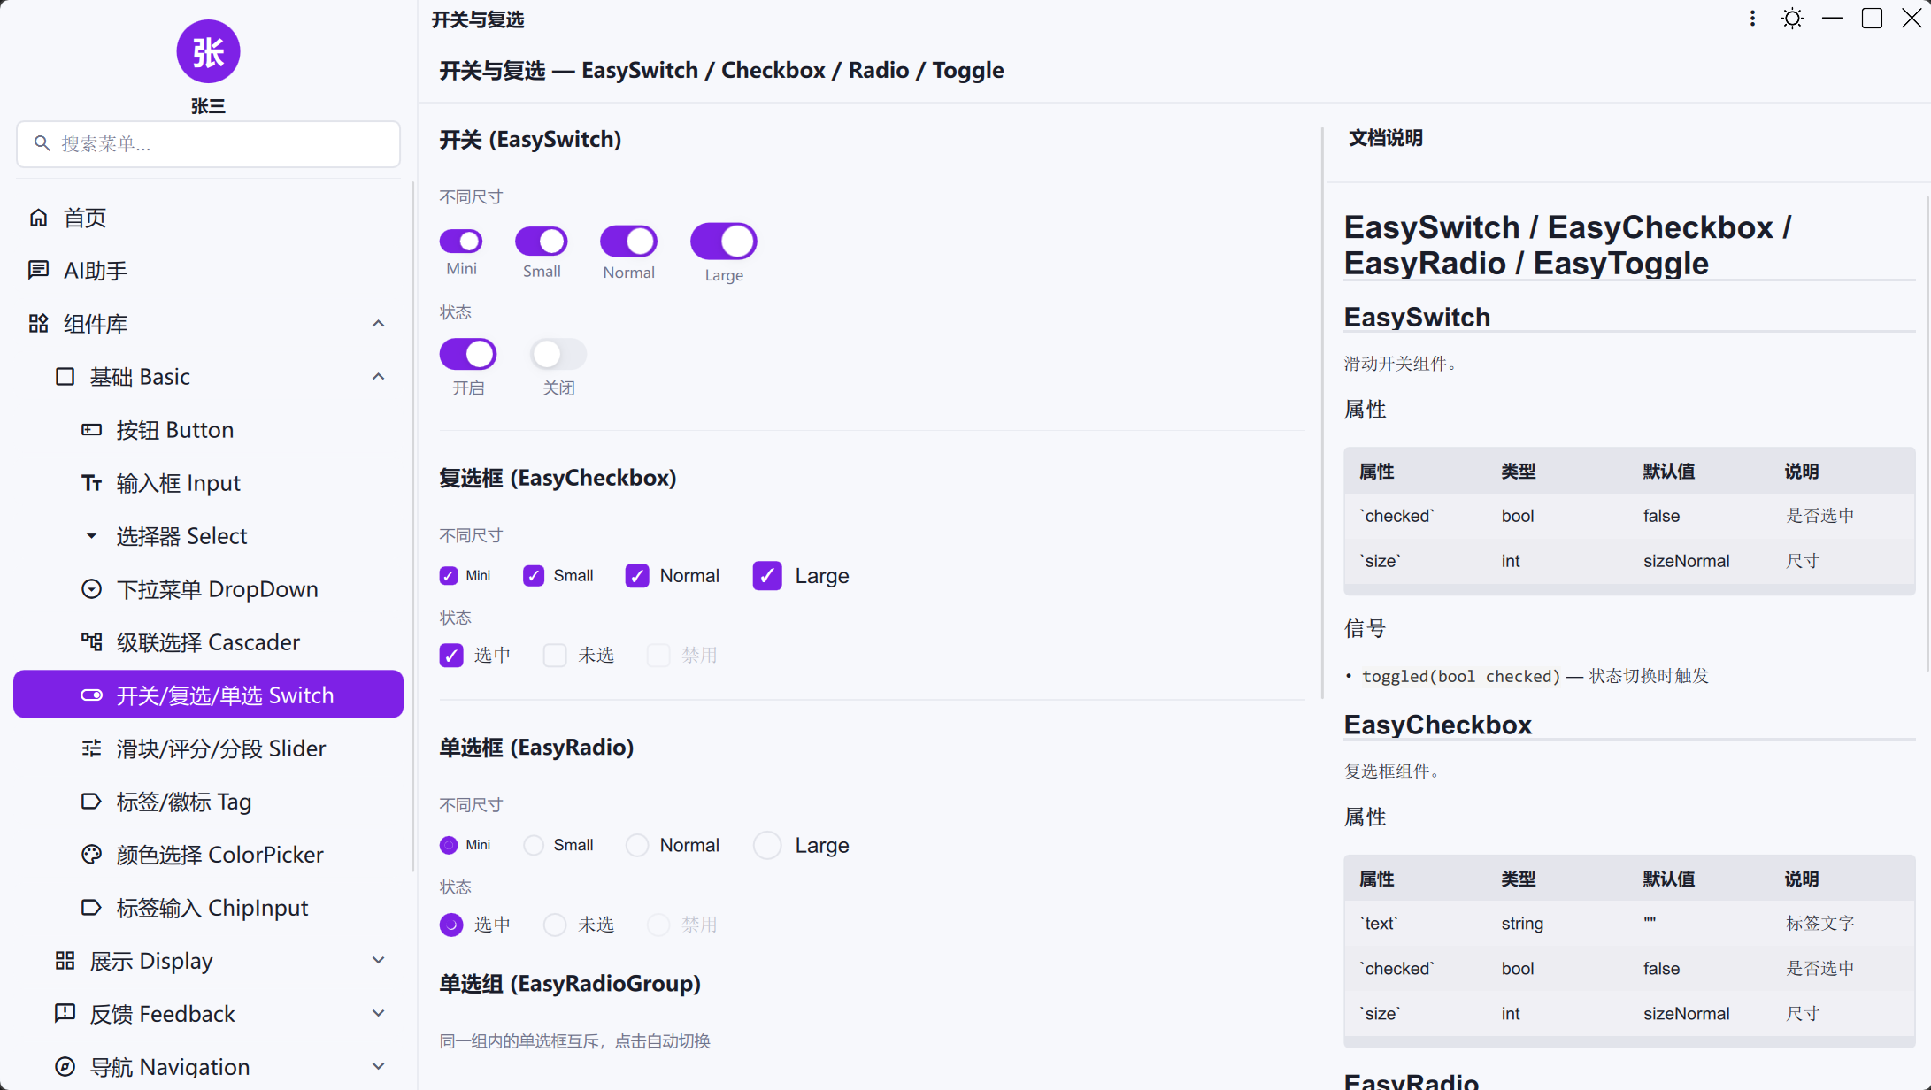
Task: Collapse the 组件库 section chevron
Action: tap(378, 324)
